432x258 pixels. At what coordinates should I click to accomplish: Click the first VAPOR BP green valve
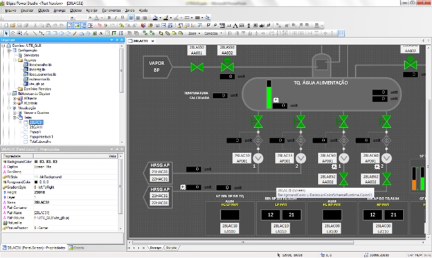coord(197,67)
